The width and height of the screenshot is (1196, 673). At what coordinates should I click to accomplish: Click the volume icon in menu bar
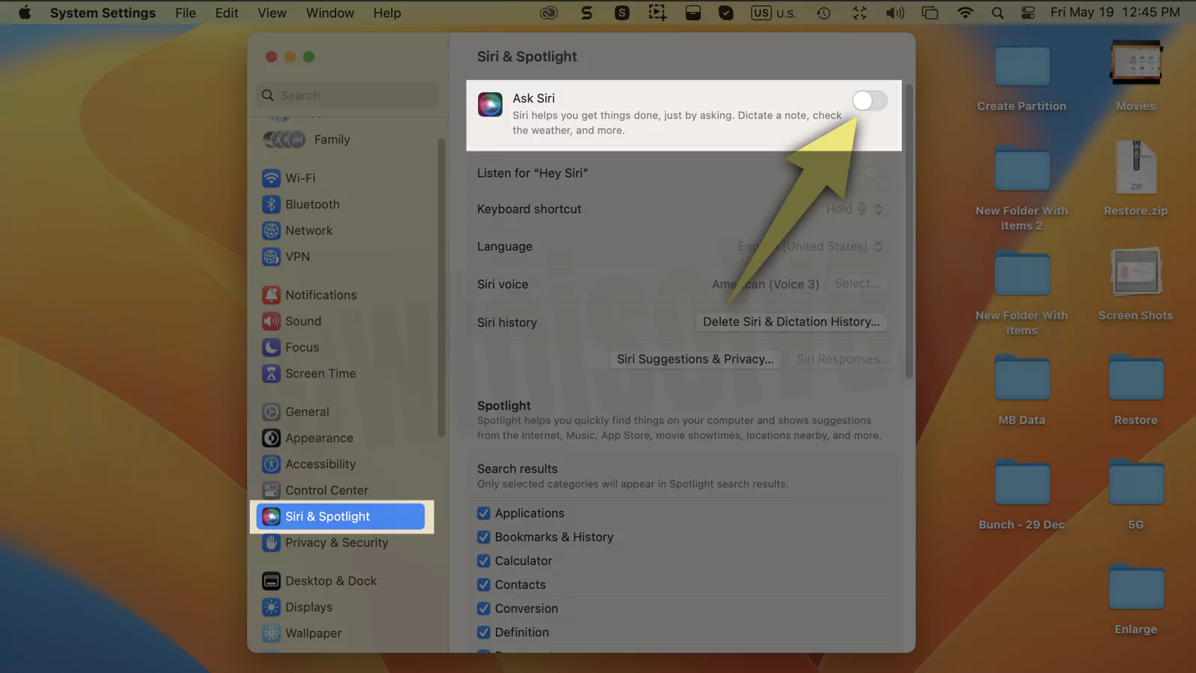(894, 13)
